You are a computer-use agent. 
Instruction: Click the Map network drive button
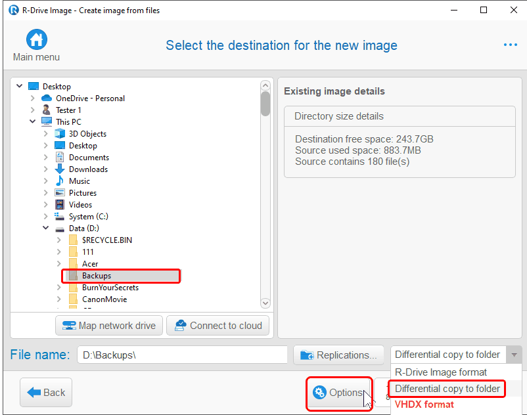pyautogui.click(x=109, y=326)
